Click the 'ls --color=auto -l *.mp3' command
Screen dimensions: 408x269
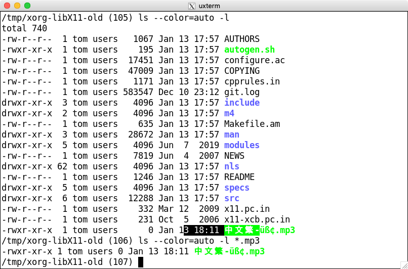coord(199,241)
